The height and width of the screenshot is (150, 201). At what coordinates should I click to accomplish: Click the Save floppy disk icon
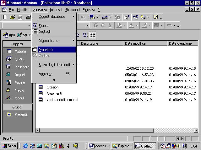coord(20,17)
